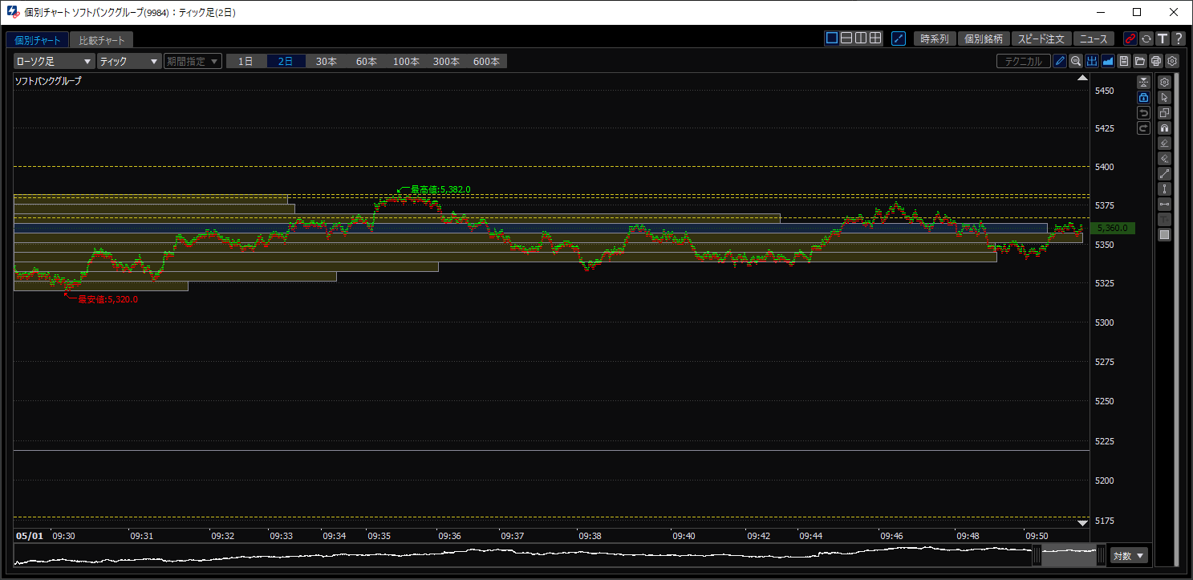Open the 期間指定 period dropdown

193,61
